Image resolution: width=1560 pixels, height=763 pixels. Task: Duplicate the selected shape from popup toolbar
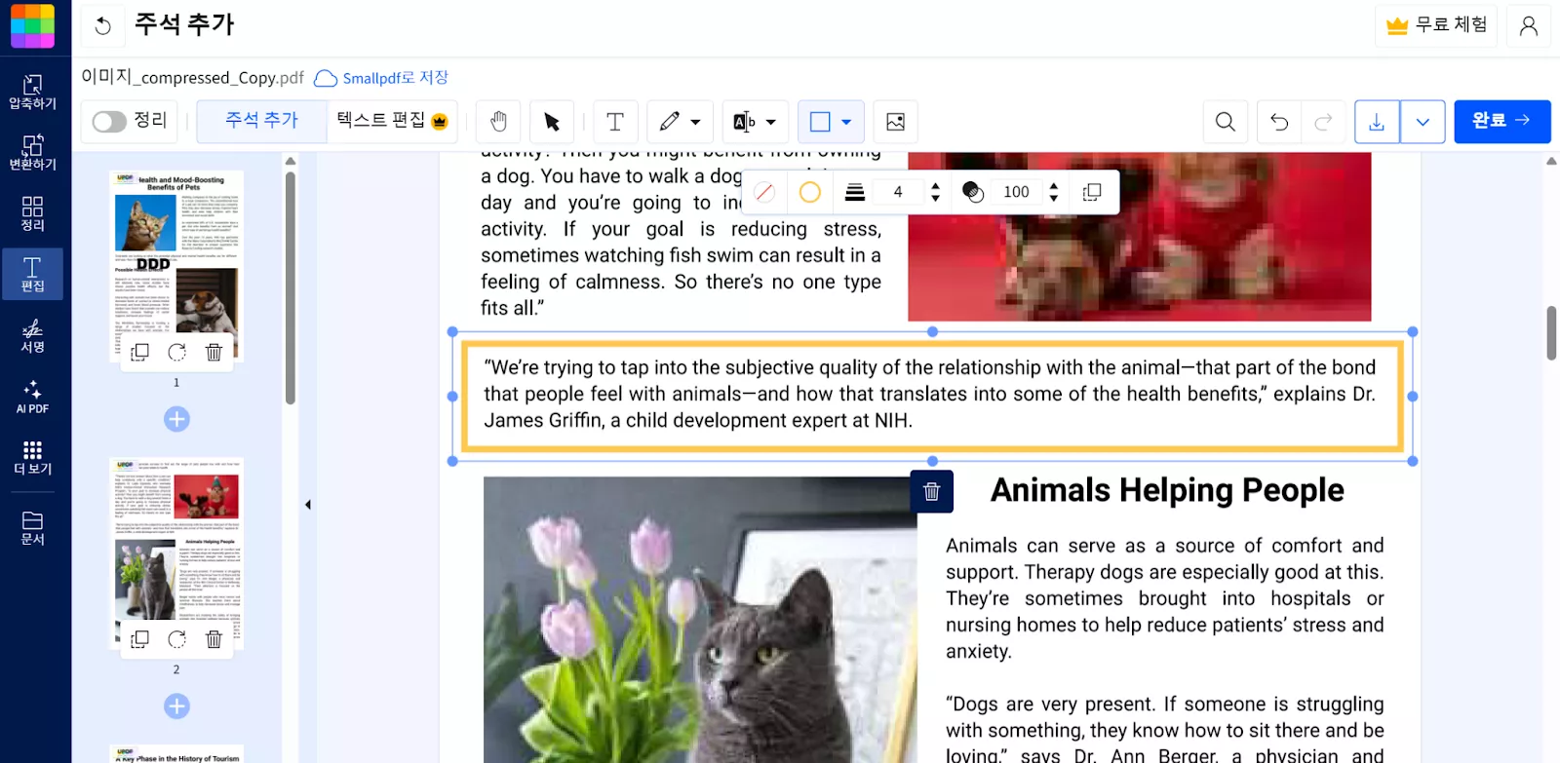pyautogui.click(x=1093, y=192)
